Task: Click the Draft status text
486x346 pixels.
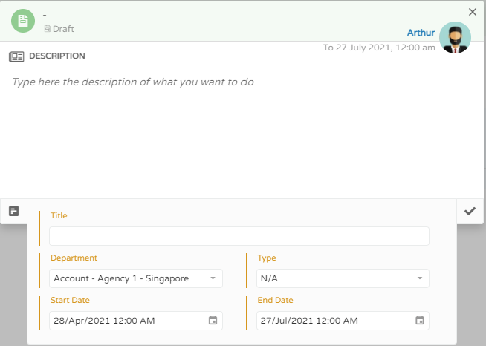Action: (63, 29)
